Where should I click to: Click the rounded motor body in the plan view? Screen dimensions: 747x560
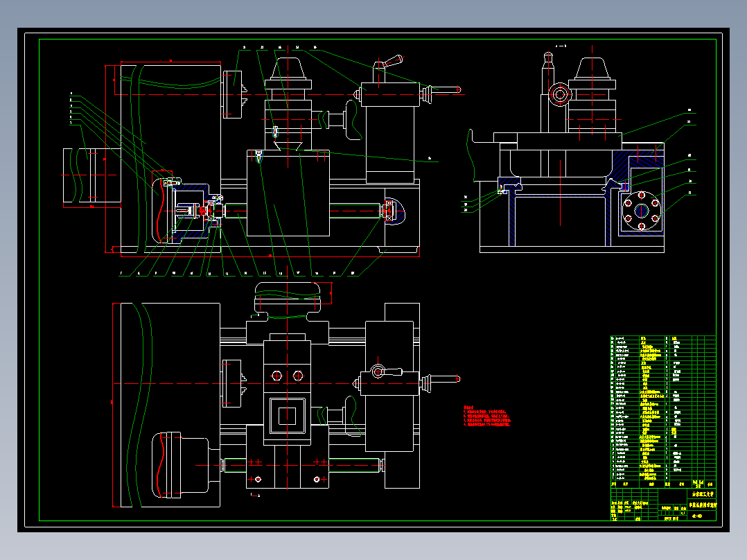pyautogui.click(x=180, y=465)
